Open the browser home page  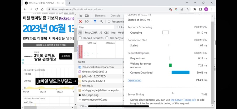pyautogui.click(x=42, y=9)
